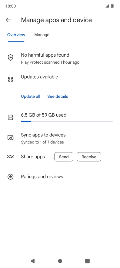120x268 pixels.
Task: Tap Android home circle button
Action: coord(60,261)
